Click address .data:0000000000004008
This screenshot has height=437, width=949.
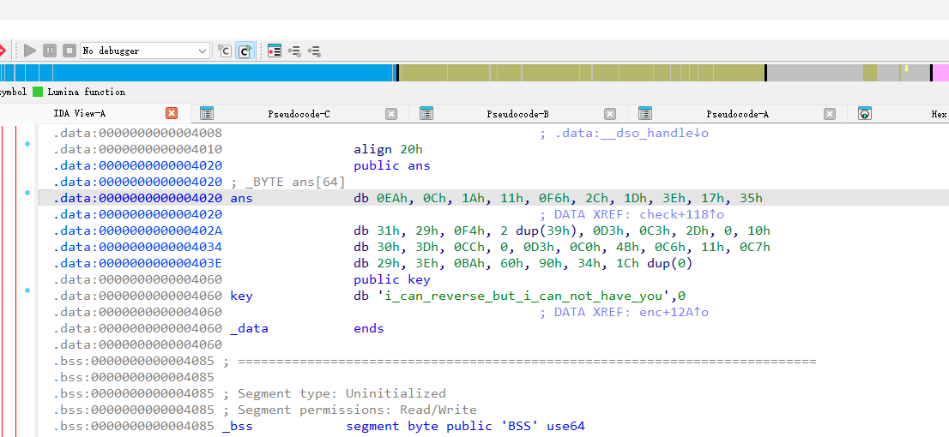click(137, 133)
